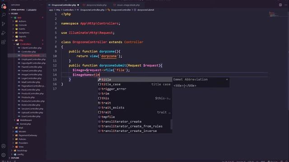The width and height of the screenshot is (289, 162).
Task: Click icon beside tmpfile suggestion
Action: click(99, 117)
